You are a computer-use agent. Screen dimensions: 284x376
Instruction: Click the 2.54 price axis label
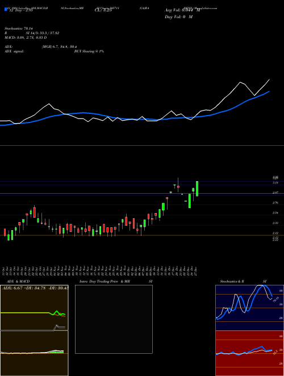pos(275,213)
